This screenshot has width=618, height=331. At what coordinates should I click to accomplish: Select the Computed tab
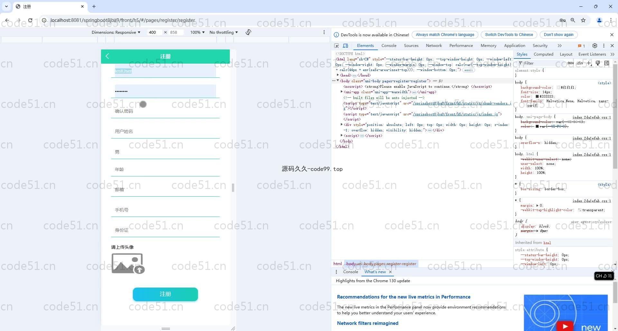543,54
